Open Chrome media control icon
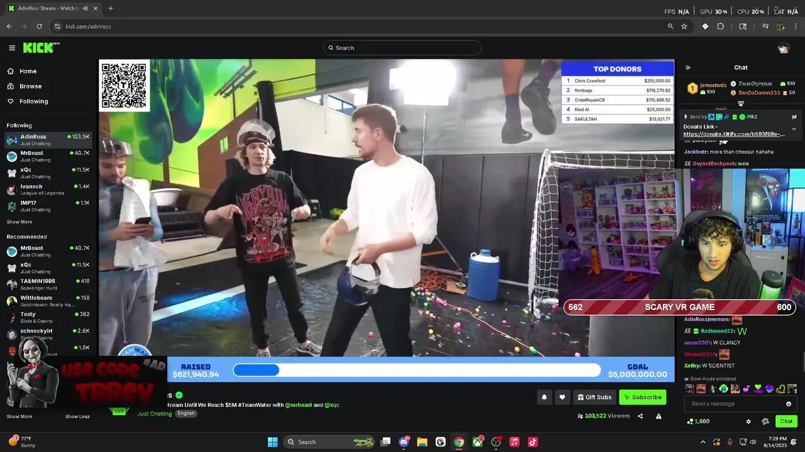Viewport: 805px width, 452px height. tap(765, 26)
